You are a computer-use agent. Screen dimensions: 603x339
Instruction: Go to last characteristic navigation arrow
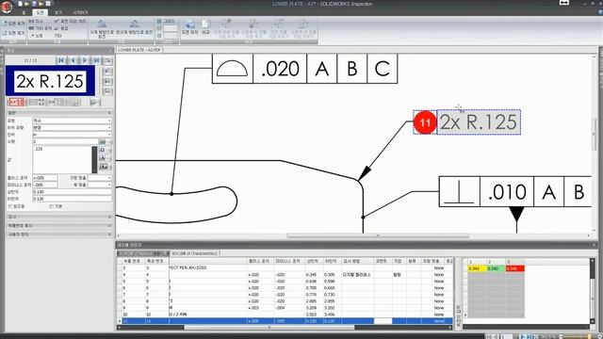coord(96,60)
